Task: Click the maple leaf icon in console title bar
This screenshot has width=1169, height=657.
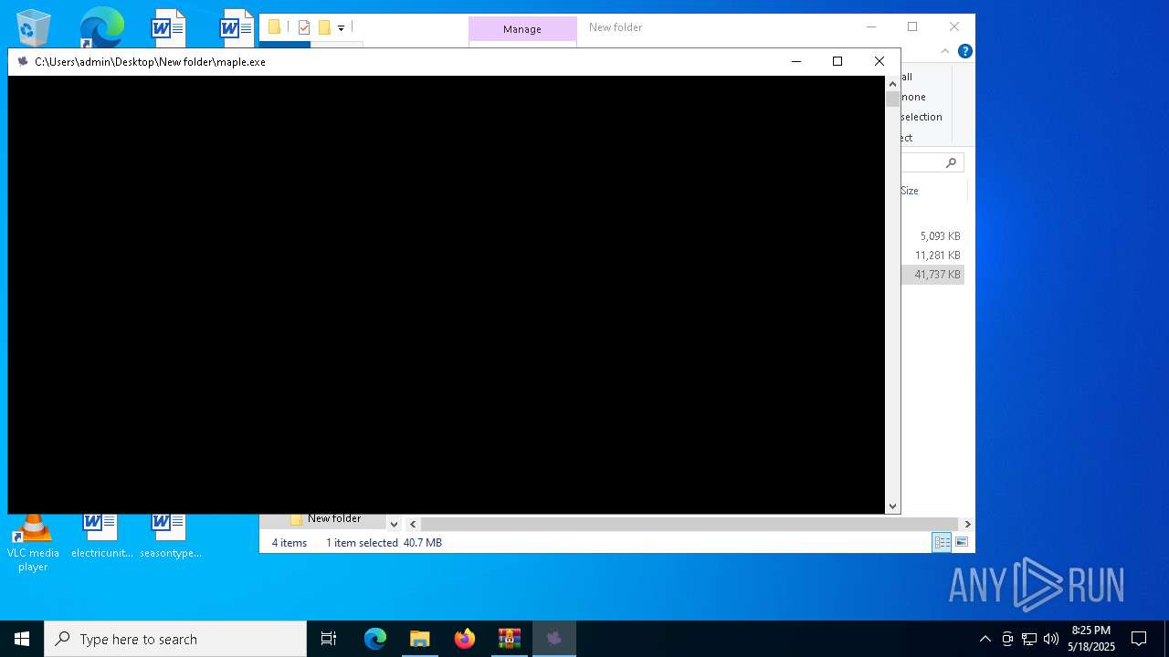Action: coord(23,61)
